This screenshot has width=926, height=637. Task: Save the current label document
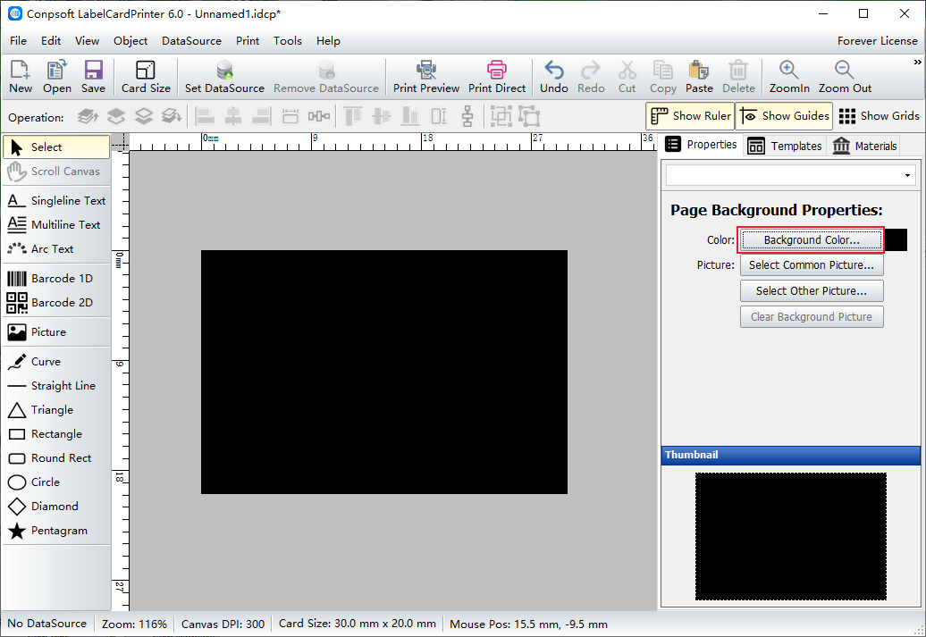pyautogui.click(x=93, y=77)
